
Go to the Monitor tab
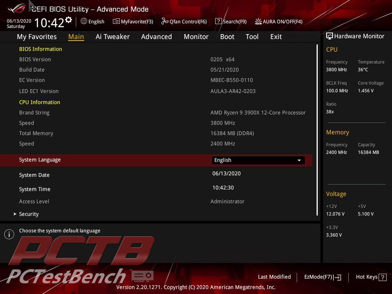click(x=196, y=37)
